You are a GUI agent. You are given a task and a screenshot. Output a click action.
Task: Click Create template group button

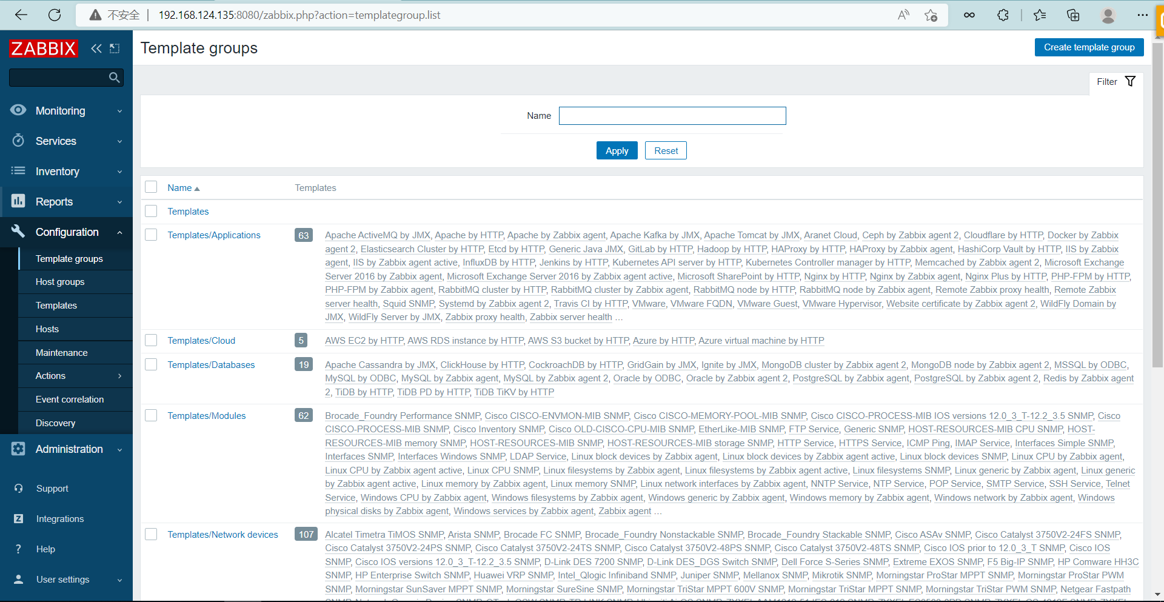pos(1089,47)
